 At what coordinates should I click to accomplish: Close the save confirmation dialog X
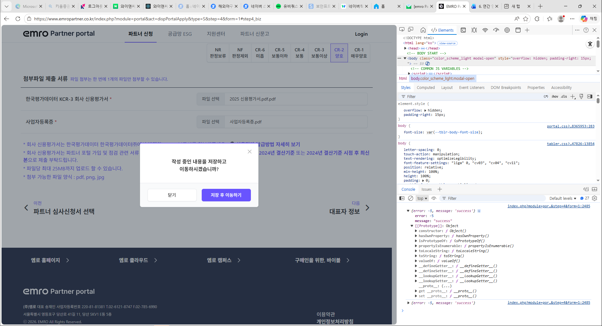pos(250,152)
